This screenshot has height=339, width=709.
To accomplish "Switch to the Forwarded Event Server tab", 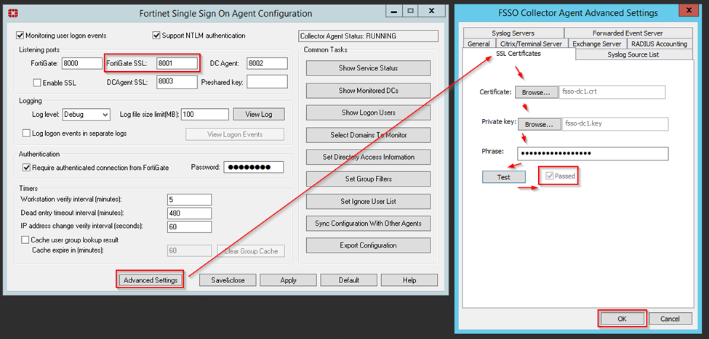I will (x=628, y=33).
